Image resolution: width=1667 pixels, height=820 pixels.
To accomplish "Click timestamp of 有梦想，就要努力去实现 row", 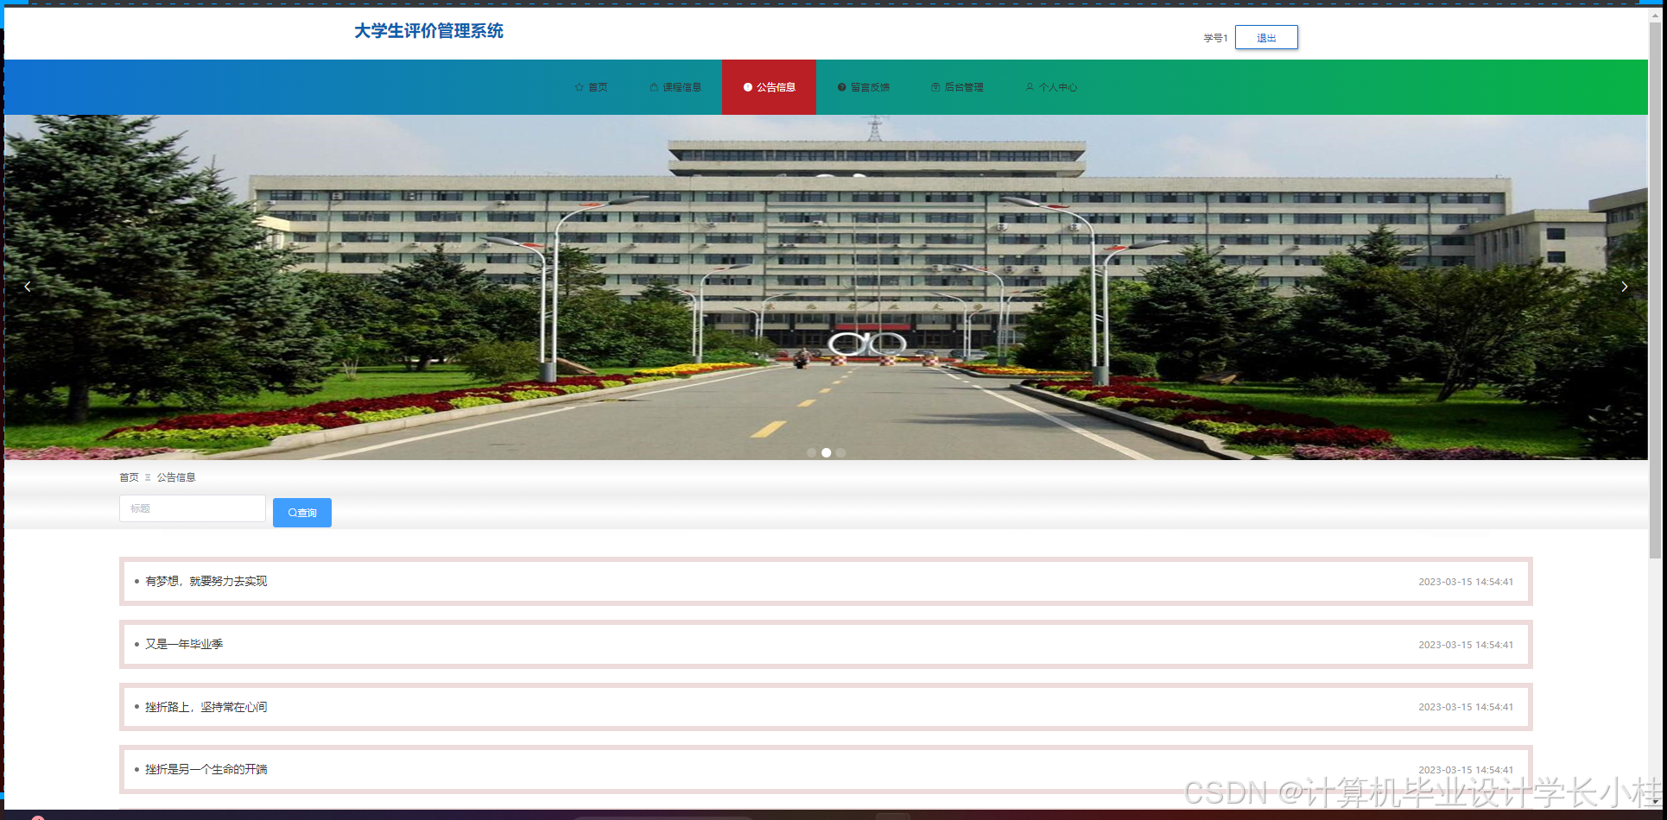I will [1466, 582].
